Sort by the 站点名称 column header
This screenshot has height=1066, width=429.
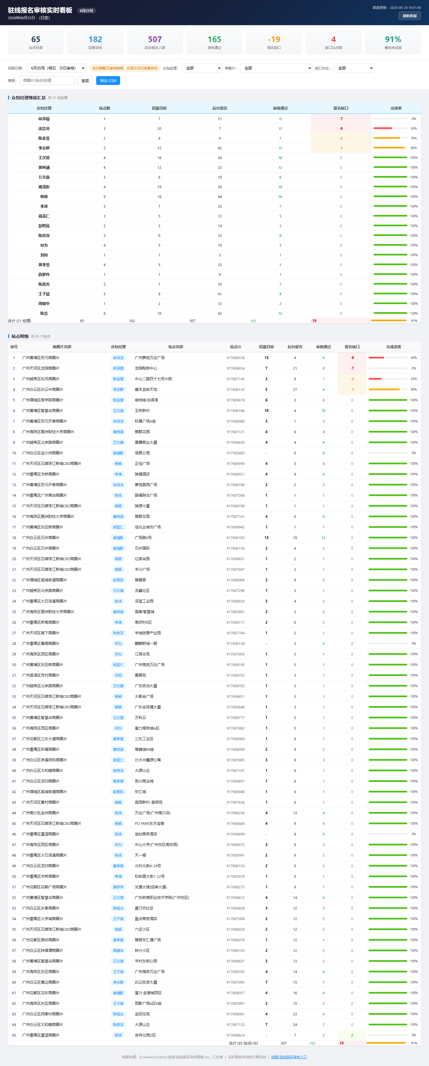click(x=175, y=347)
